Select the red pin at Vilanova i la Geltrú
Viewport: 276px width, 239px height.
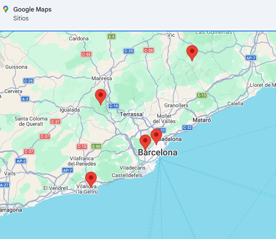[91, 178]
